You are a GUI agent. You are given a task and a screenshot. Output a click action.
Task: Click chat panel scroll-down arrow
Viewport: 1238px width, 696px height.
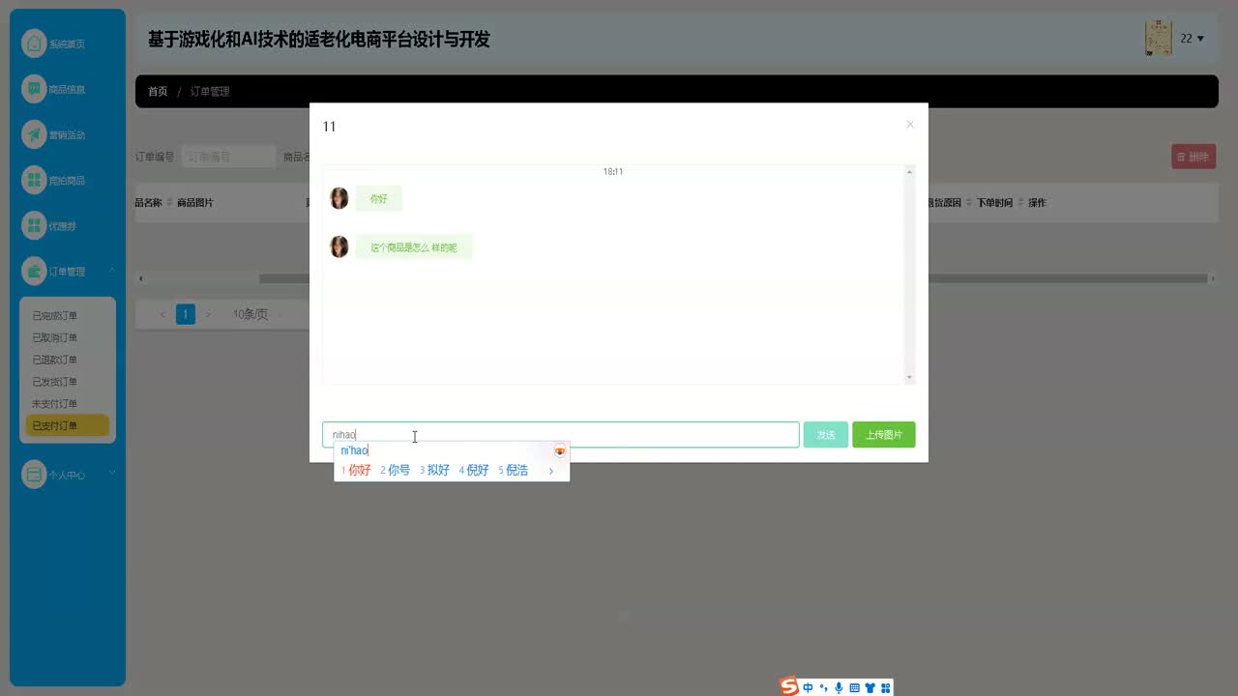coord(909,377)
